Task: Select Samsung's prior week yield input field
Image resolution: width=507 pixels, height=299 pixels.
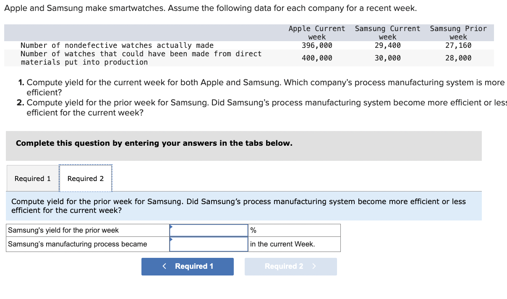Action: coord(209,230)
